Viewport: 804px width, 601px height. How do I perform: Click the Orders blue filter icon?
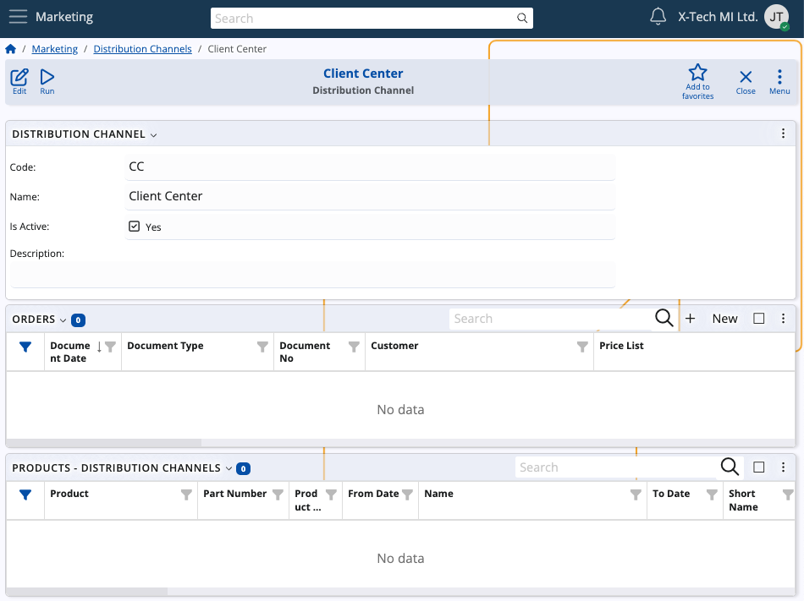[25, 347]
